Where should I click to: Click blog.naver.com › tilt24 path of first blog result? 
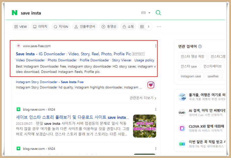(39, 109)
